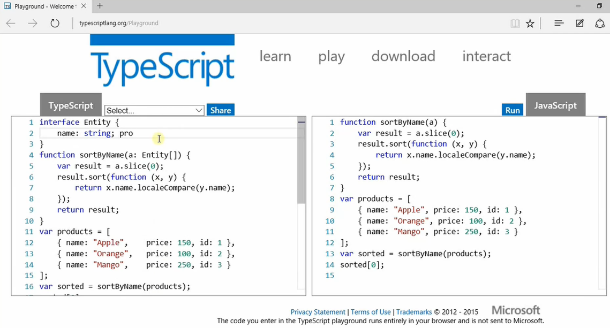Open Reading view book icon
Image resolution: width=610 pixels, height=328 pixels.
(x=515, y=24)
